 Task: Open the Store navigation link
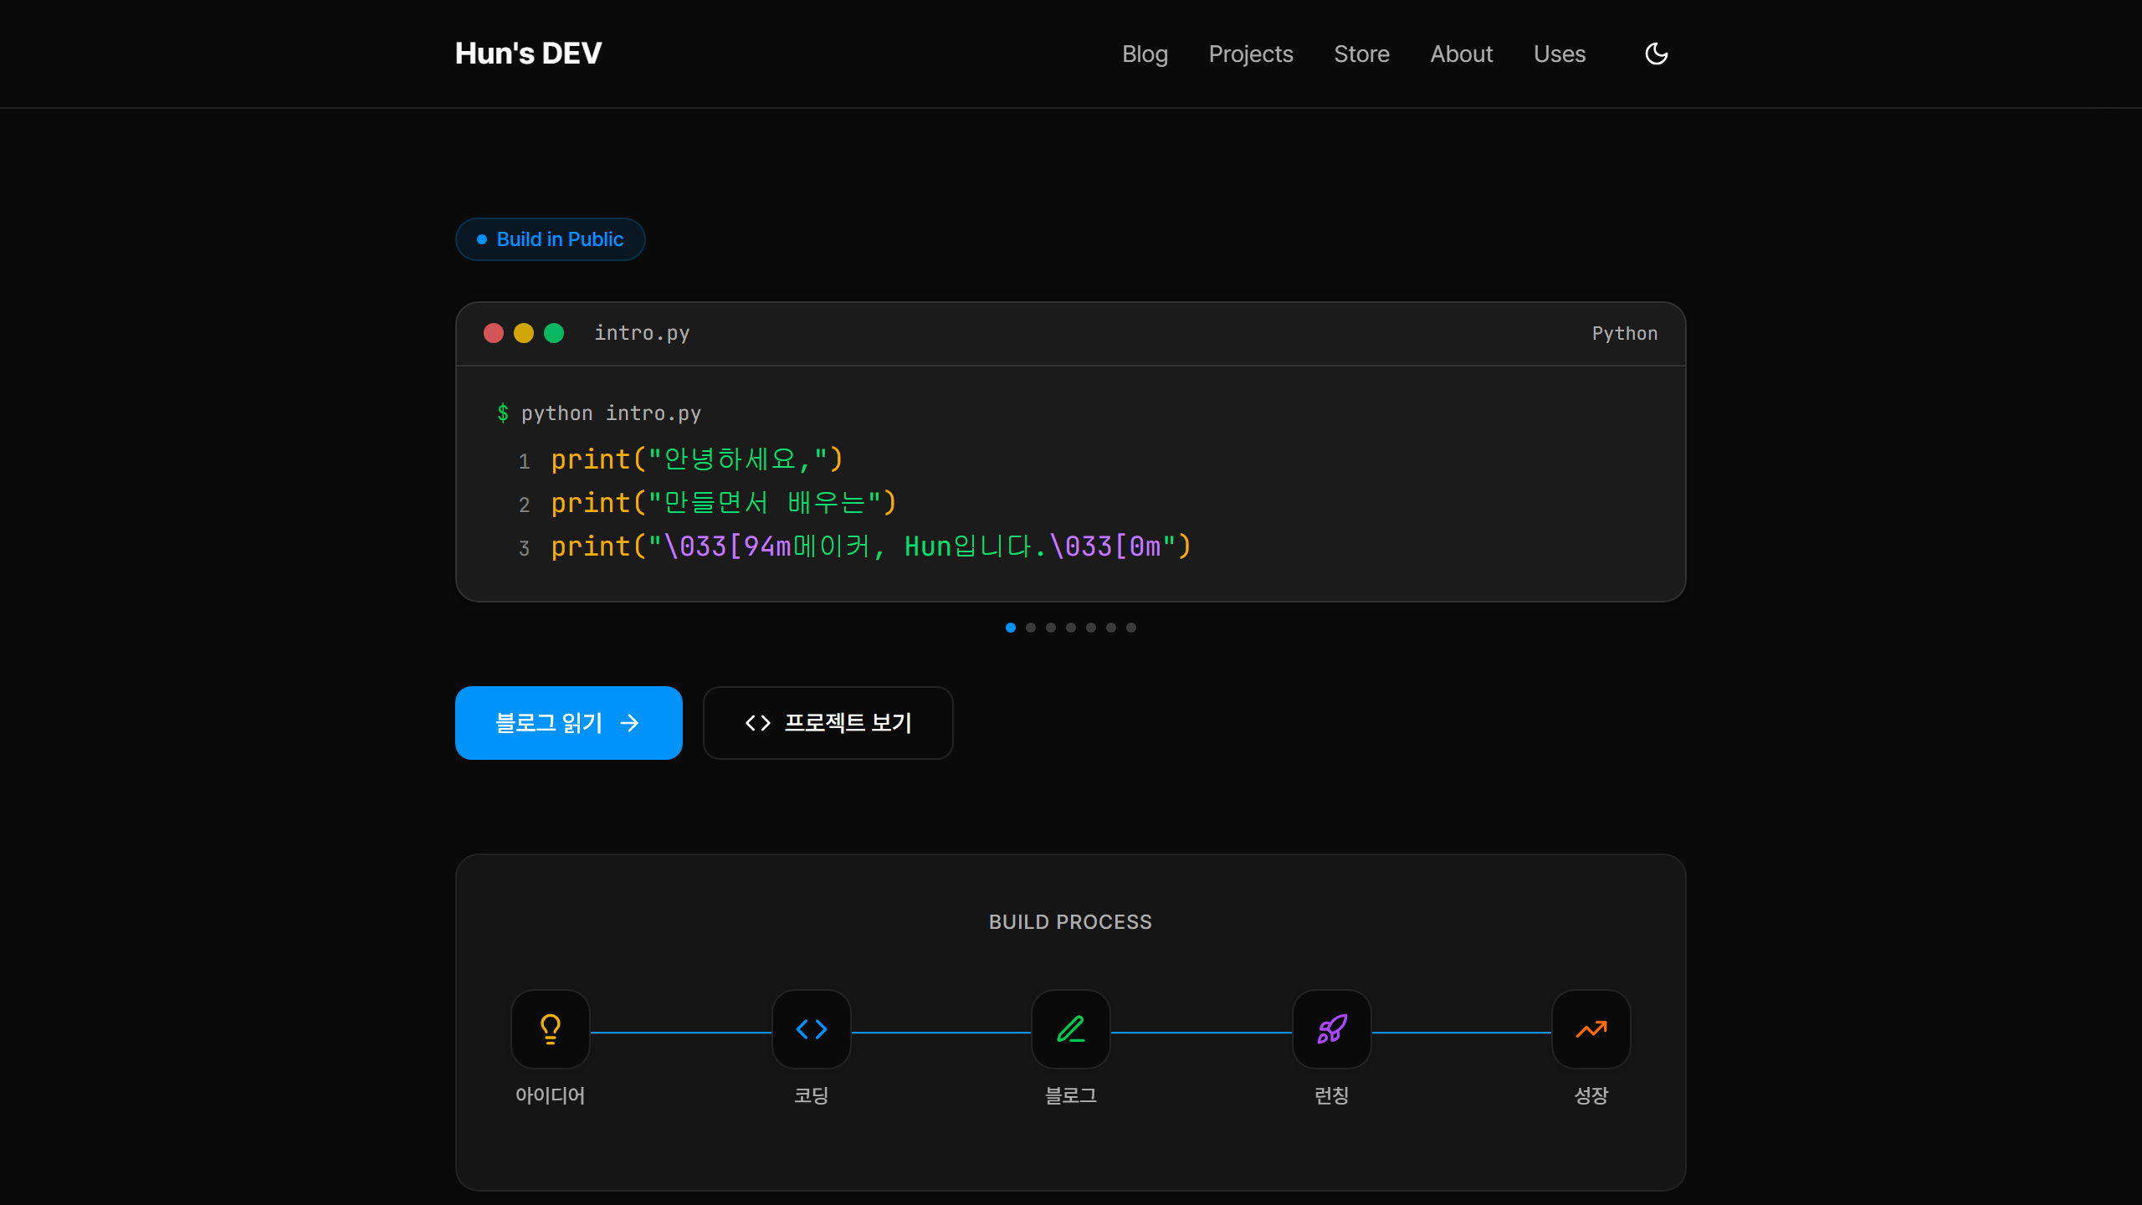[x=1361, y=54]
